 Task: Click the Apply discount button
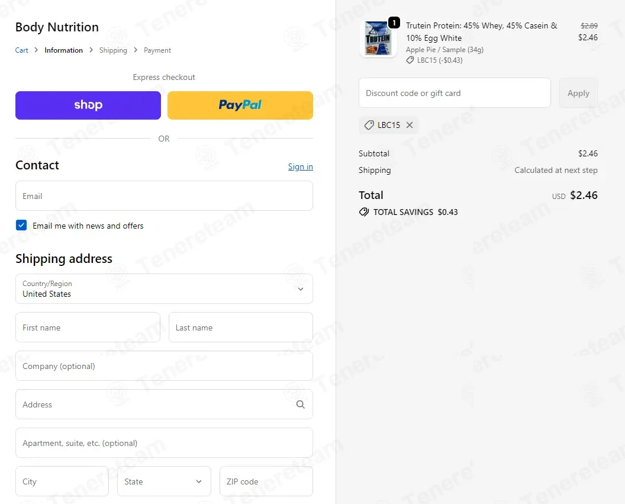(578, 93)
